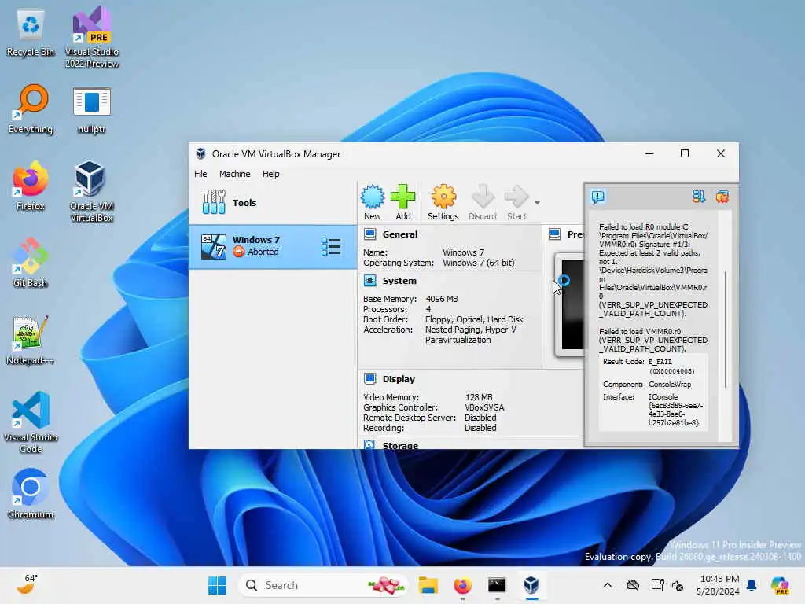Open the Copilot Preview icon on taskbar
The image size is (805, 604).
779,585
